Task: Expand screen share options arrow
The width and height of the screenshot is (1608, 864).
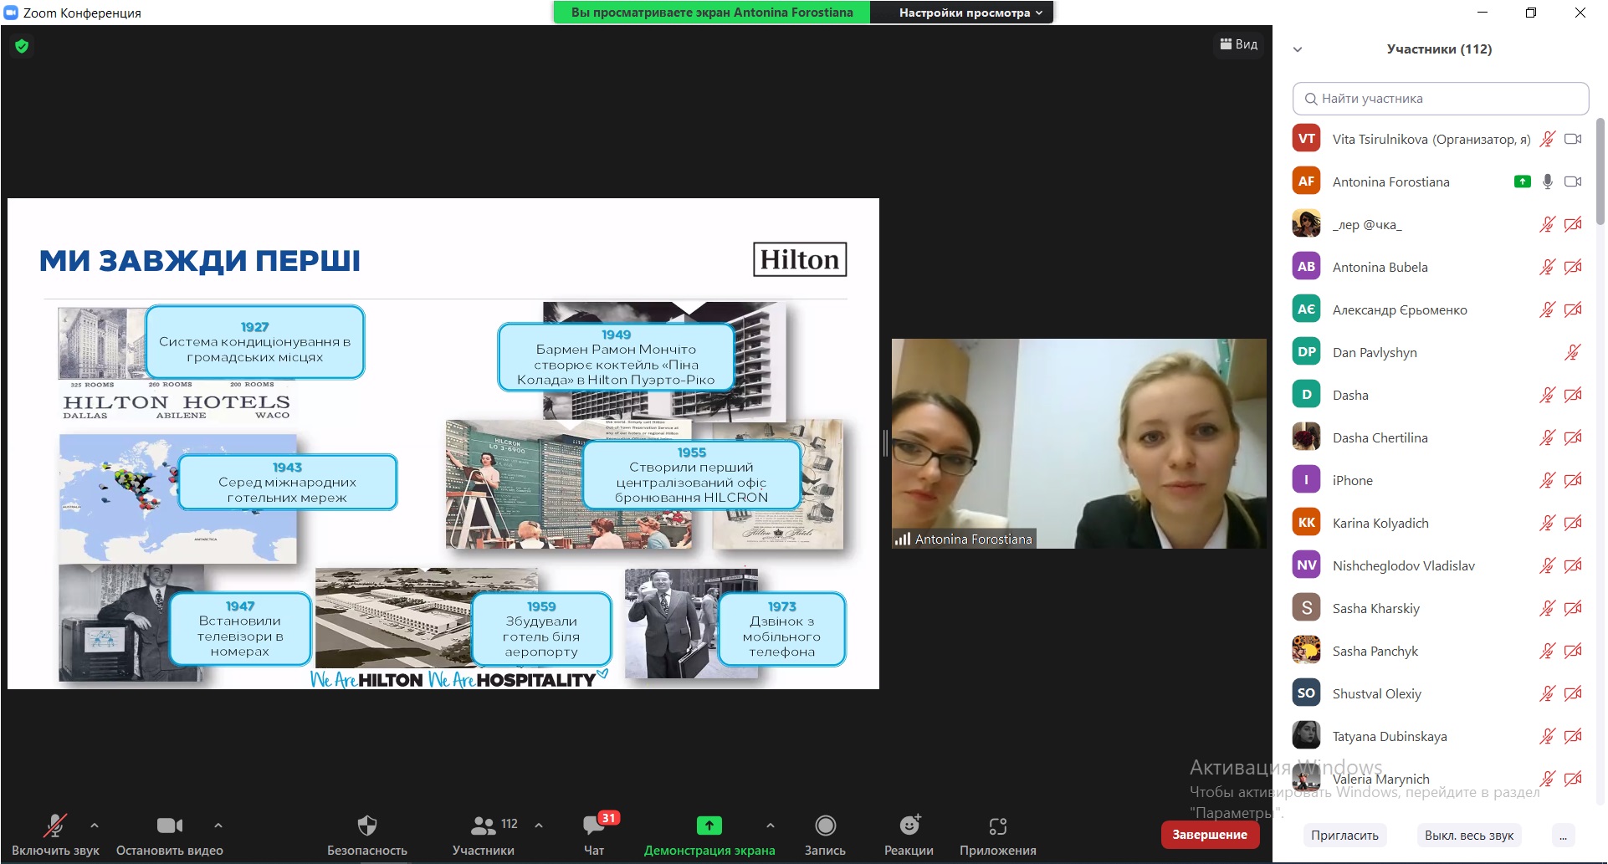Action: 771,826
